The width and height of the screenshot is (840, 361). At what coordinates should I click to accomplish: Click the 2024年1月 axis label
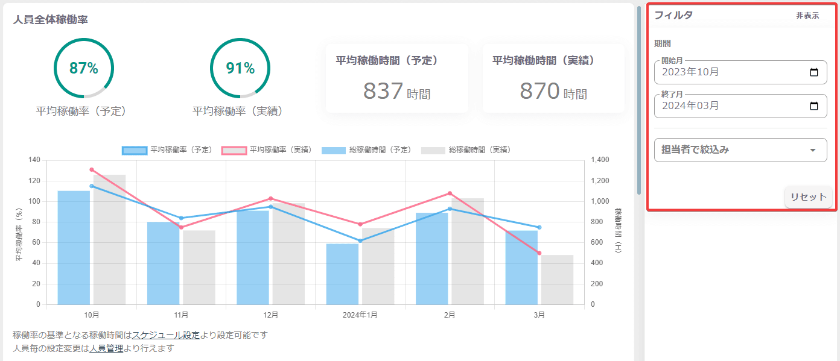pos(360,315)
